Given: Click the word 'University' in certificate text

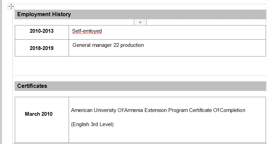Looking at the screenshot, I should (x=105, y=110).
